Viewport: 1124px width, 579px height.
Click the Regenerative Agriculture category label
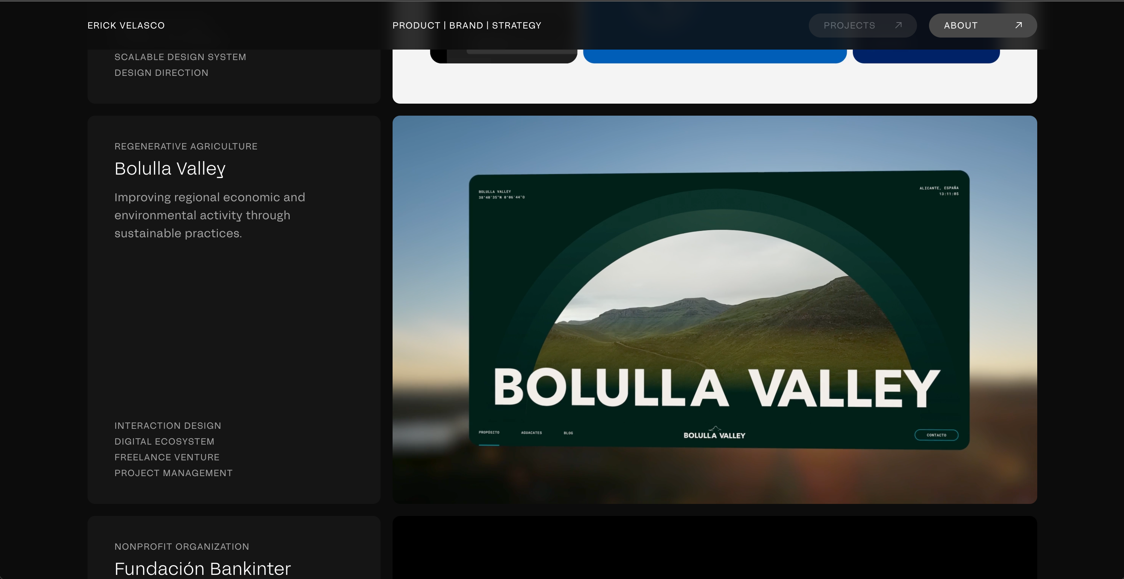tap(186, 146)
